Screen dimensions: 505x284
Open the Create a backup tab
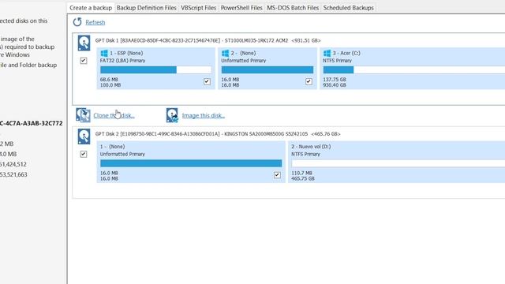tap(91, 8)
